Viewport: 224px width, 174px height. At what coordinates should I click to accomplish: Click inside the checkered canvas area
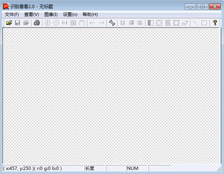(x=111, y=96)
